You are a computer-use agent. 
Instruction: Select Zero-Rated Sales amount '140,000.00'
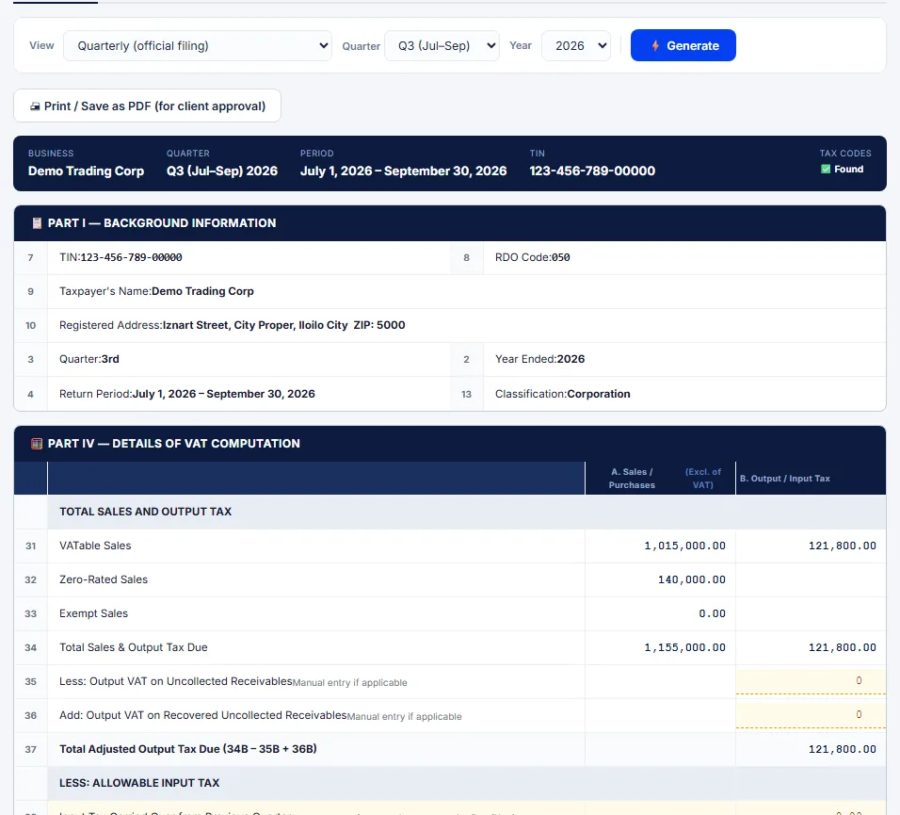click(692, 579)
